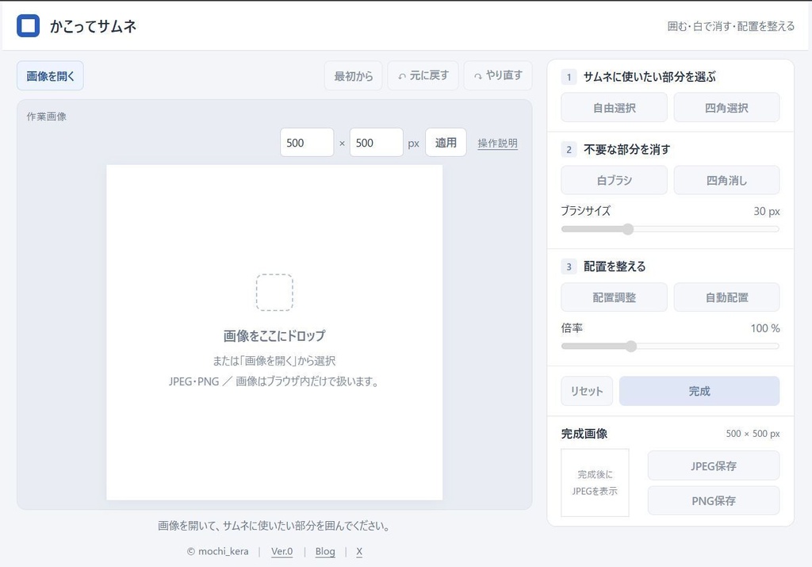Click the 画像をここにドロップ text
This screenshot has width=812, height=567.
tap(274, 335)
